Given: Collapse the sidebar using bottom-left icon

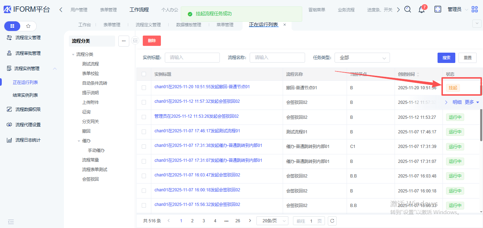Looking at the screenshot, I should [x=11, y=222].
